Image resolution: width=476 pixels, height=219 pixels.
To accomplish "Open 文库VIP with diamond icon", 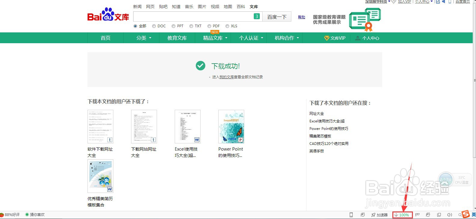I will 335,38.
